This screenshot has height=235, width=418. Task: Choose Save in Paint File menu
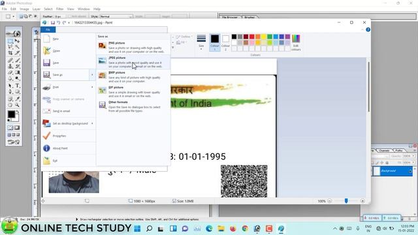click(69, 63)
